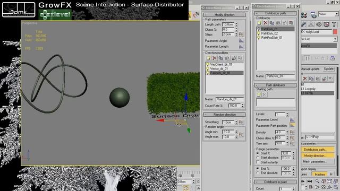This screenshot has height=191, width=340.
Task: Open Parameter Length curve graph
Action: [241, 46]
